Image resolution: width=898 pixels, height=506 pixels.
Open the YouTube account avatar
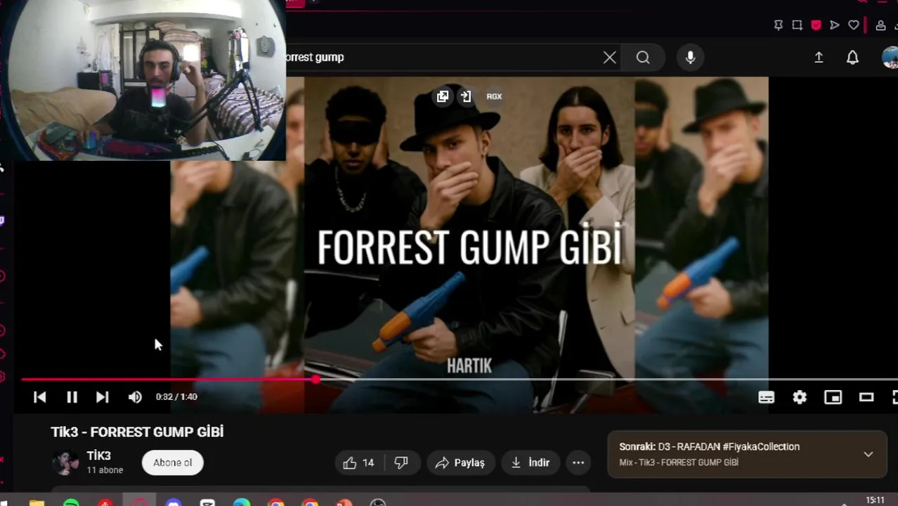click(x=890, y=58)
